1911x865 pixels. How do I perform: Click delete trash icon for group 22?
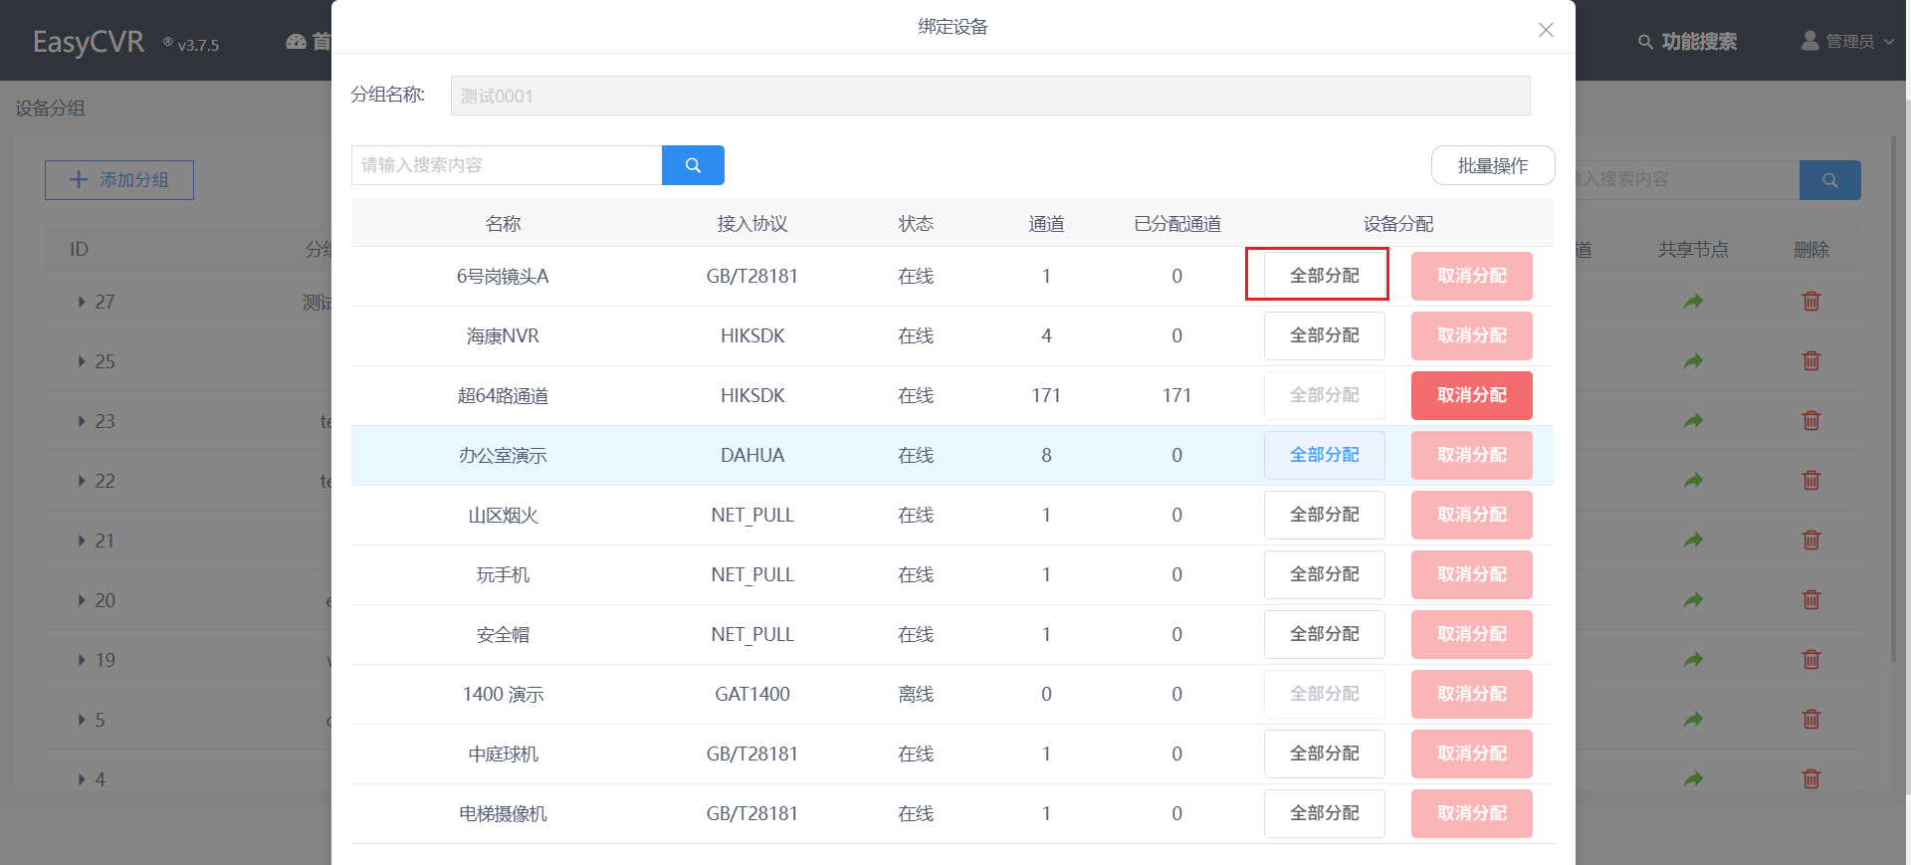[x=1810, y=481]
